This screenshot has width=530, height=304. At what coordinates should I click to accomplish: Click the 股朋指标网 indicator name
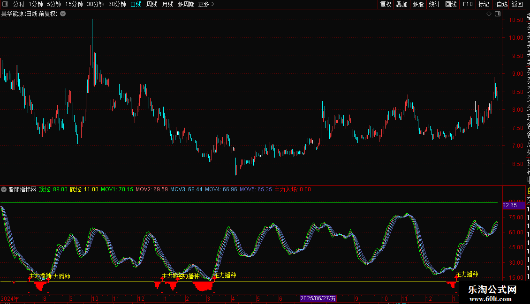click(23, 189)
